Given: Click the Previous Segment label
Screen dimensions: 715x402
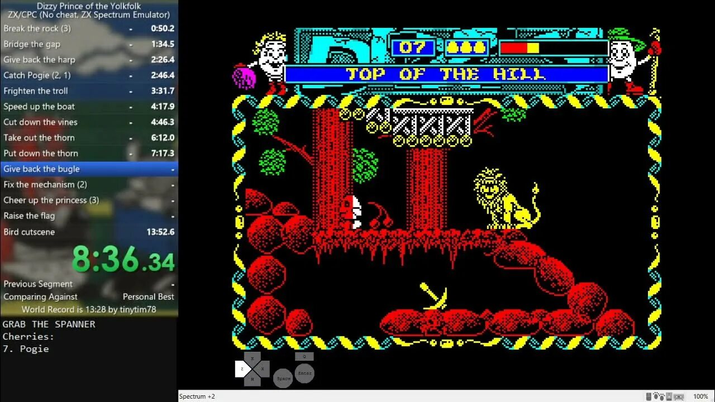Looking at the screenshot, I should (x=38, y=284).
